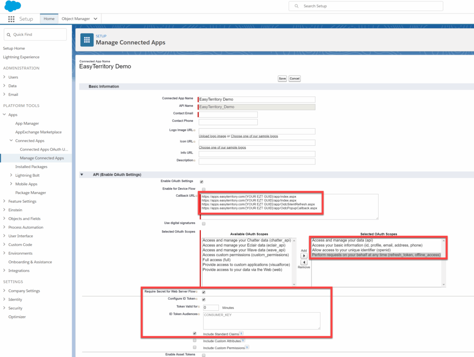Check the Use digital signatures checkbox
The width and height of the screenshot is (474, 357).
pos(203,223)
